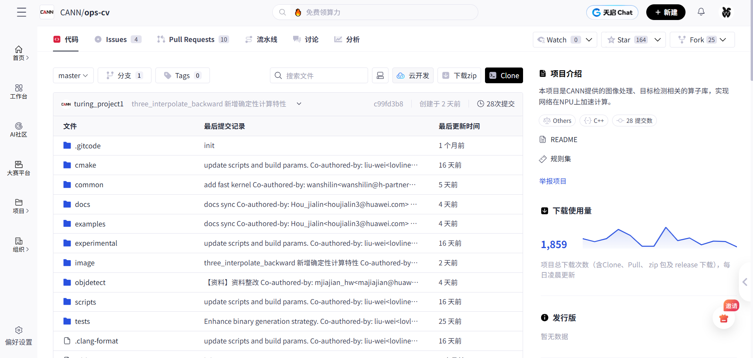Switch to the 代码 code tab
The image size is (753, 358).
pyautogui.click(x=66, y=39)
